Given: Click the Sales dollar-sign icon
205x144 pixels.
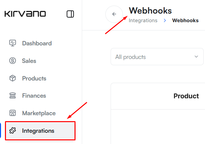Looking at the screenshot, I should pos(13,61).
